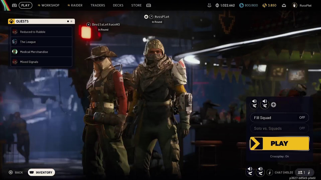Click the 3,850 gold balance
Viewport: 321px width, 180px height.
[272, 5]
